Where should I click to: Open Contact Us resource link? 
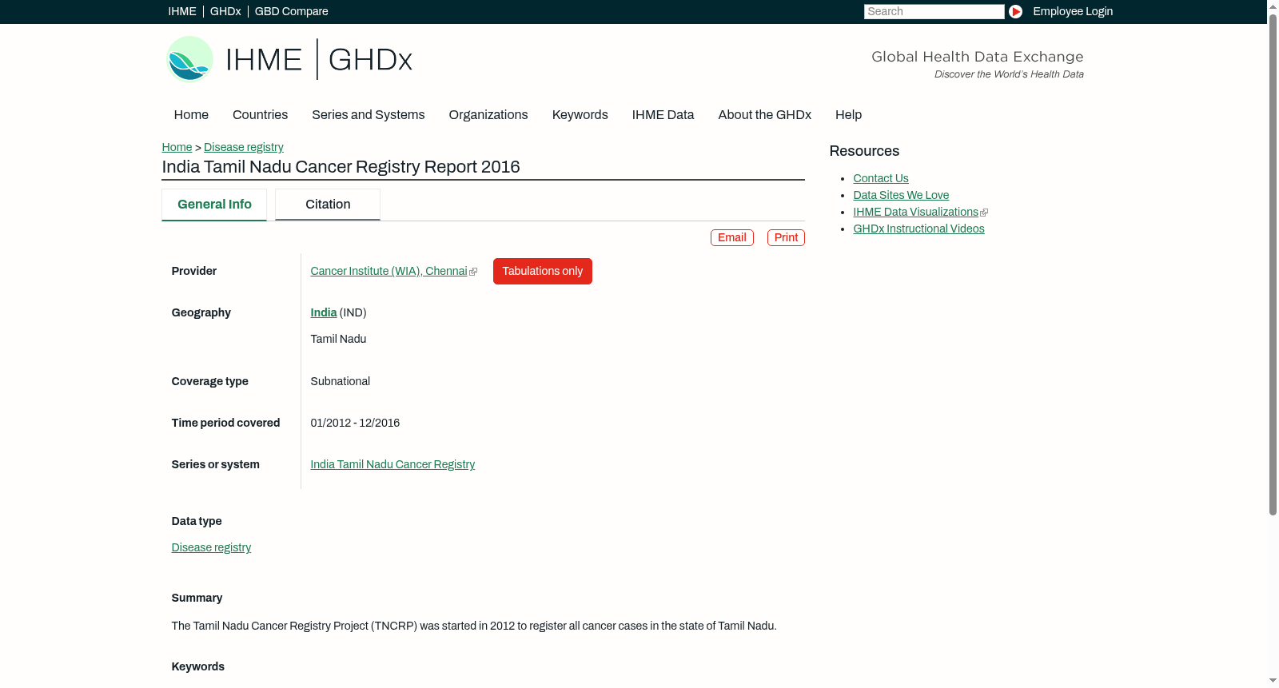click(881, 179)
